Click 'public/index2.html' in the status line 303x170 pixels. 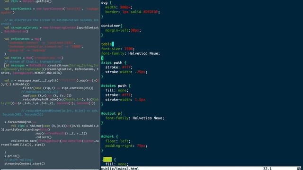pos(120,169)
